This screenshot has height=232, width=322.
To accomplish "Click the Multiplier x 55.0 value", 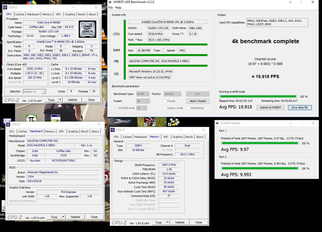I will pyautogui.click(x=35, y=73).
